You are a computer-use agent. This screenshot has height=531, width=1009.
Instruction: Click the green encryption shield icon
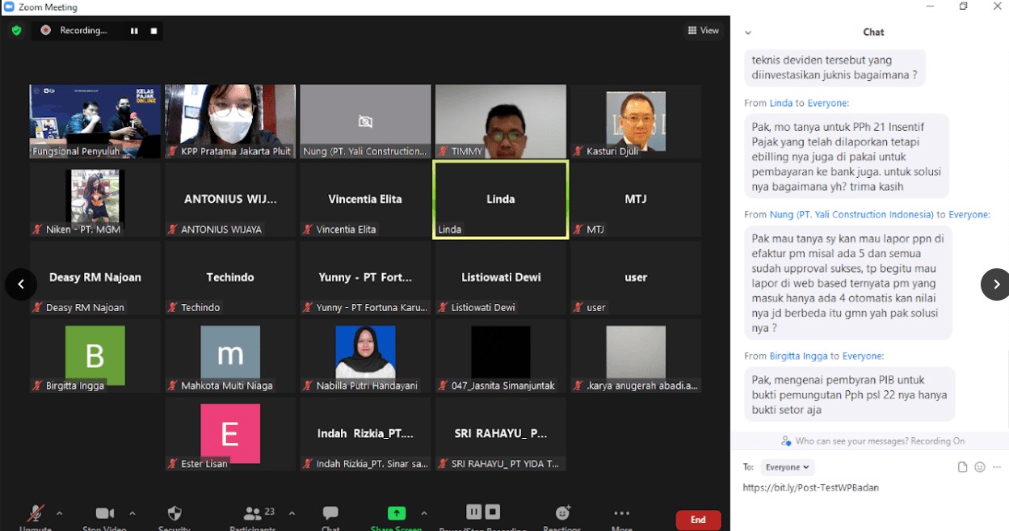[16, 31]
